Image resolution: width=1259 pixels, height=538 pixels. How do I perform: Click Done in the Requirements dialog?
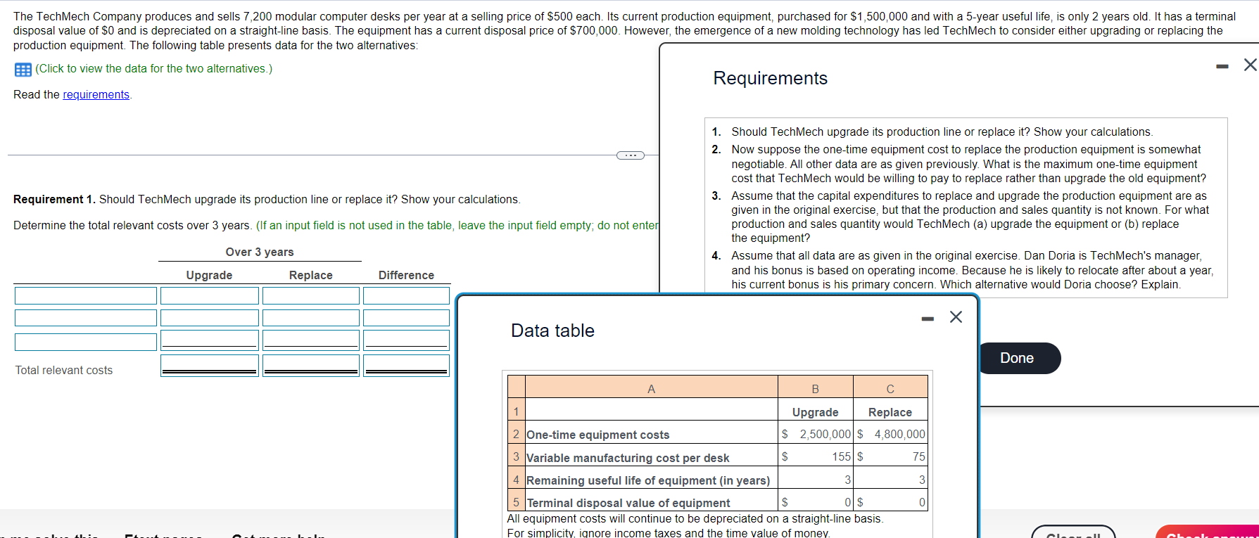pos(1017,358)
